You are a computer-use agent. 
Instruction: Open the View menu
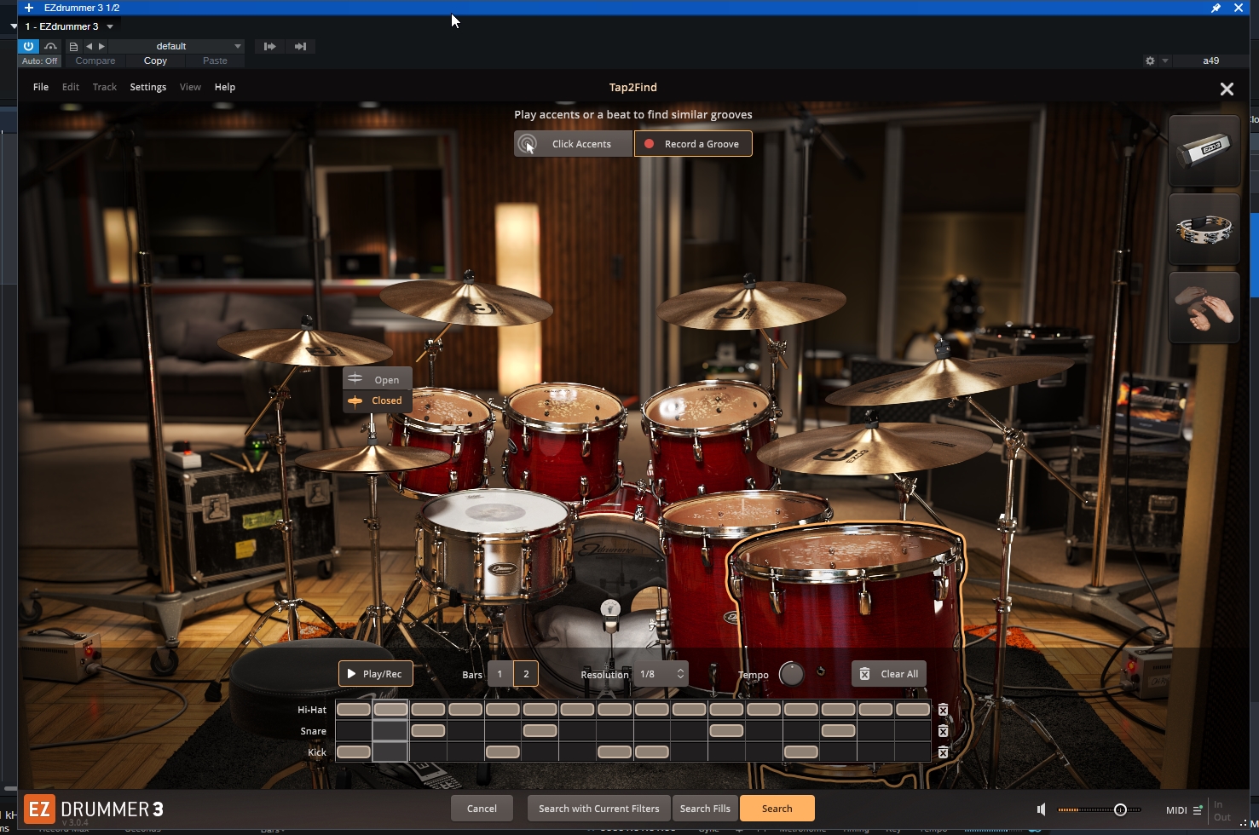[x=190, y=87]
